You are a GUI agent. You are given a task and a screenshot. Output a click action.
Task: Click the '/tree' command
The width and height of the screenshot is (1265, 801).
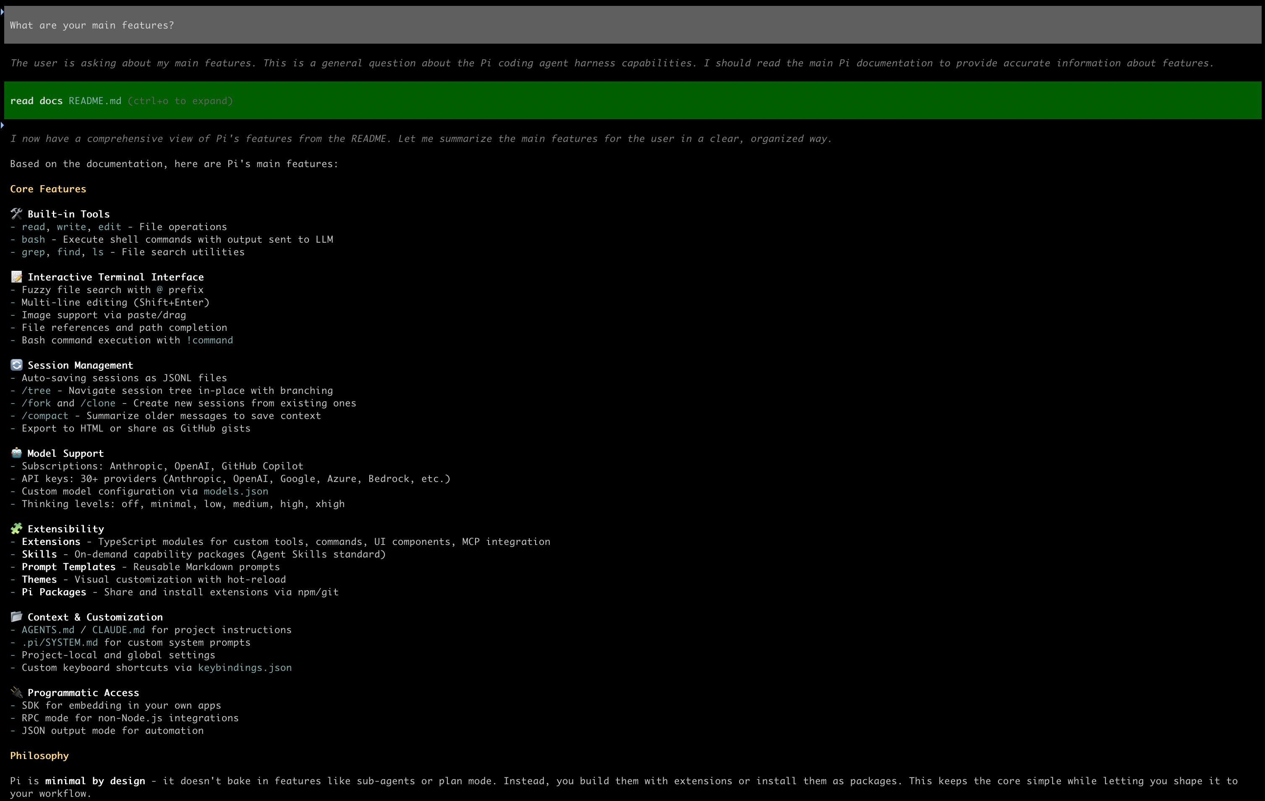pos(36,390)
